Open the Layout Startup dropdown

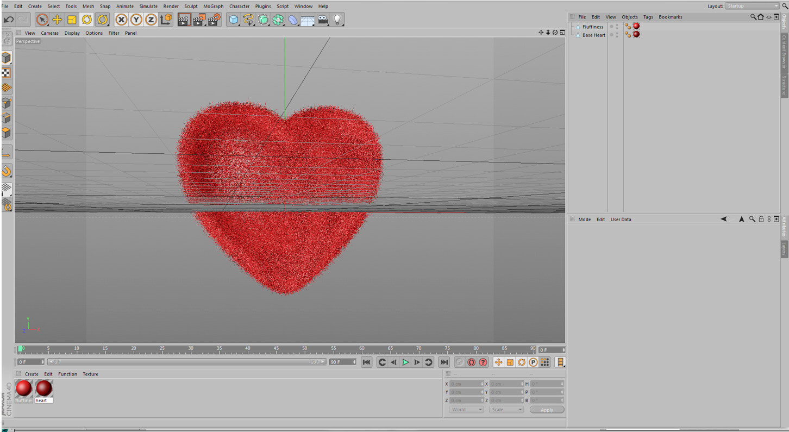coord(752,6)
